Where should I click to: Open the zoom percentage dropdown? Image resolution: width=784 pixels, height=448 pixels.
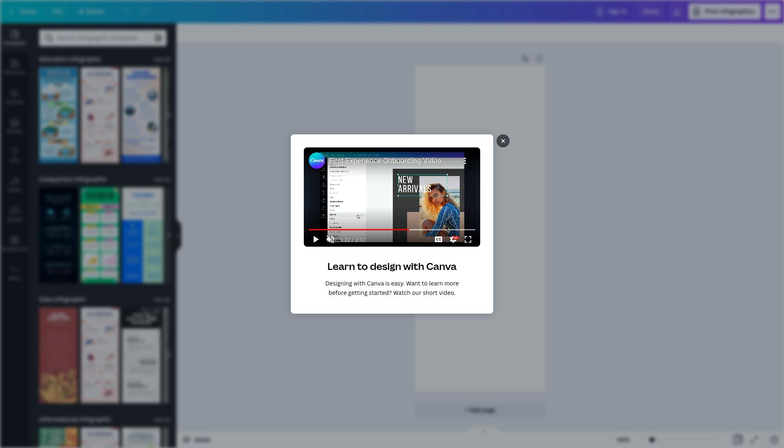pyautogui.click(x=623, y=440)
